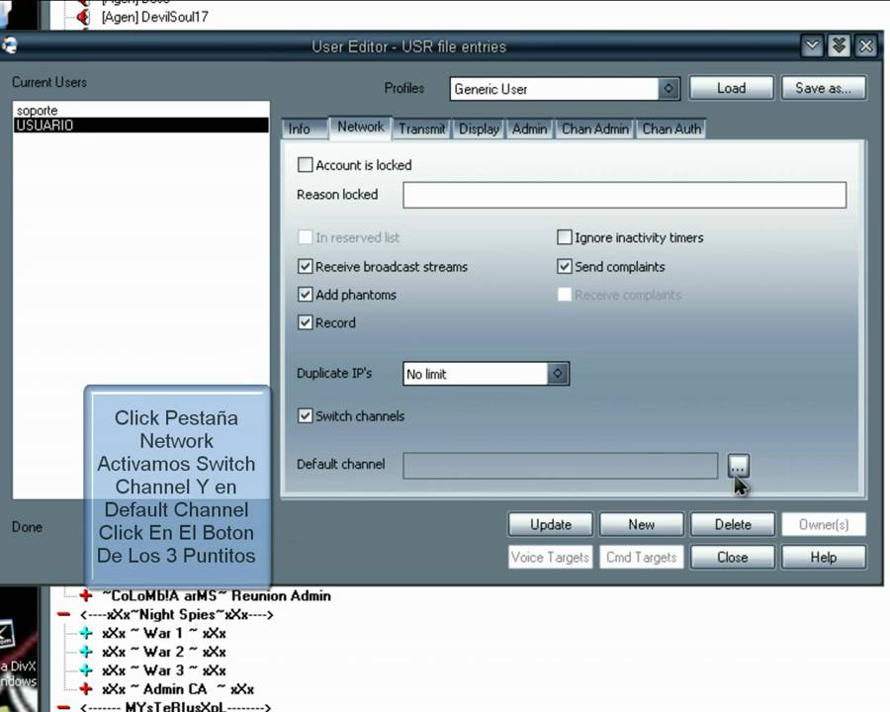Collapse the MYsTeRIusXpL channel group
The height and width of the screenshot is (712, 890).
(64, 707)
